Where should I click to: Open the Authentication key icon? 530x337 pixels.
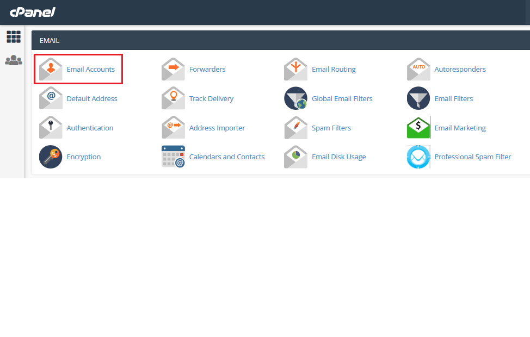(x=51, y=128)
